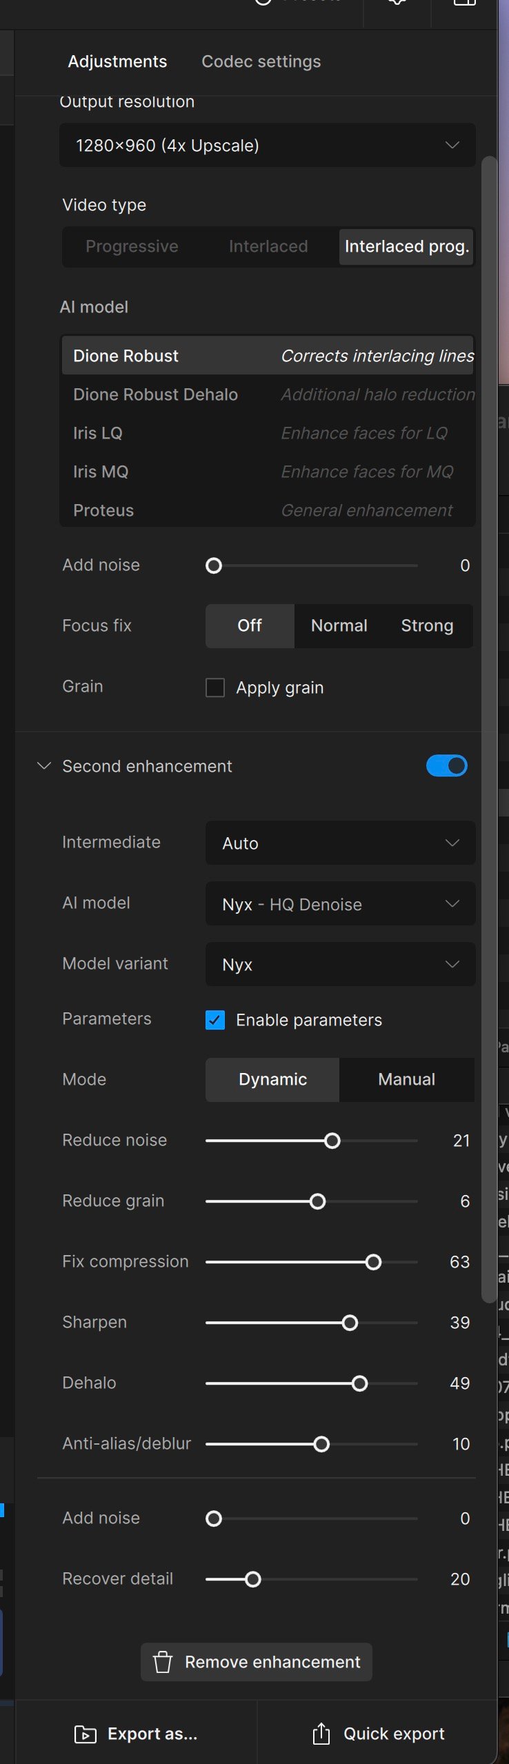The image size is (509, 1764).
Task: Choose the Proteus model
Action: coord(268,510)
